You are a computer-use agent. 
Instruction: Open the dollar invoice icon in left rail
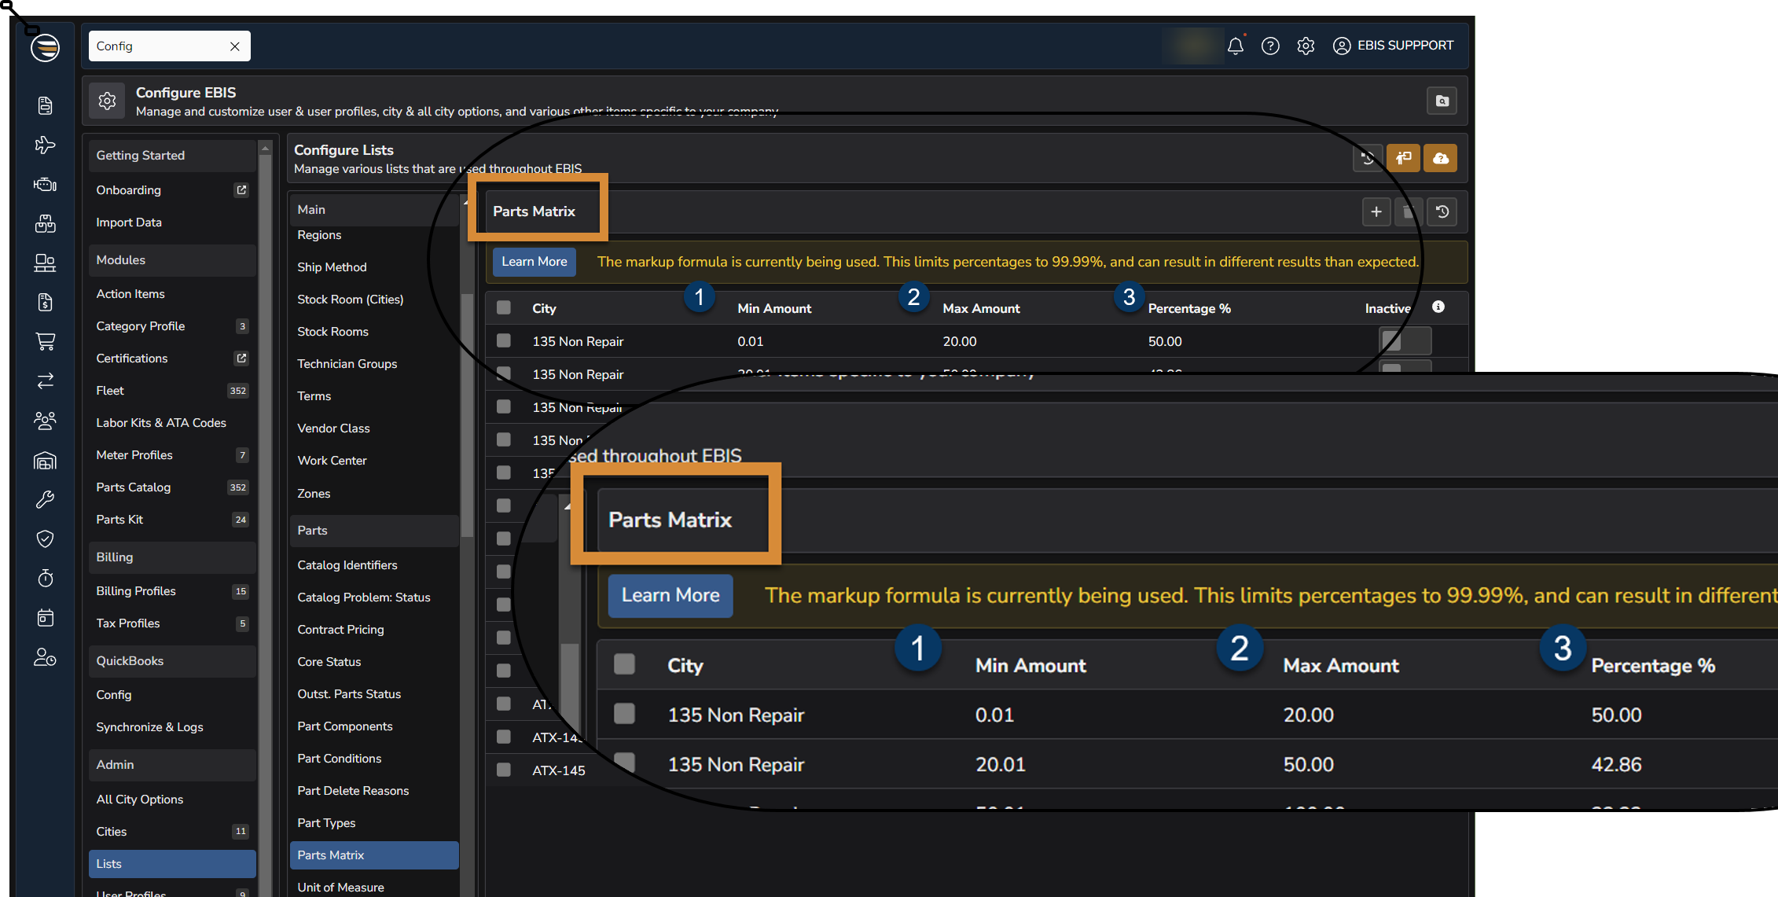[x=45, y=302]
